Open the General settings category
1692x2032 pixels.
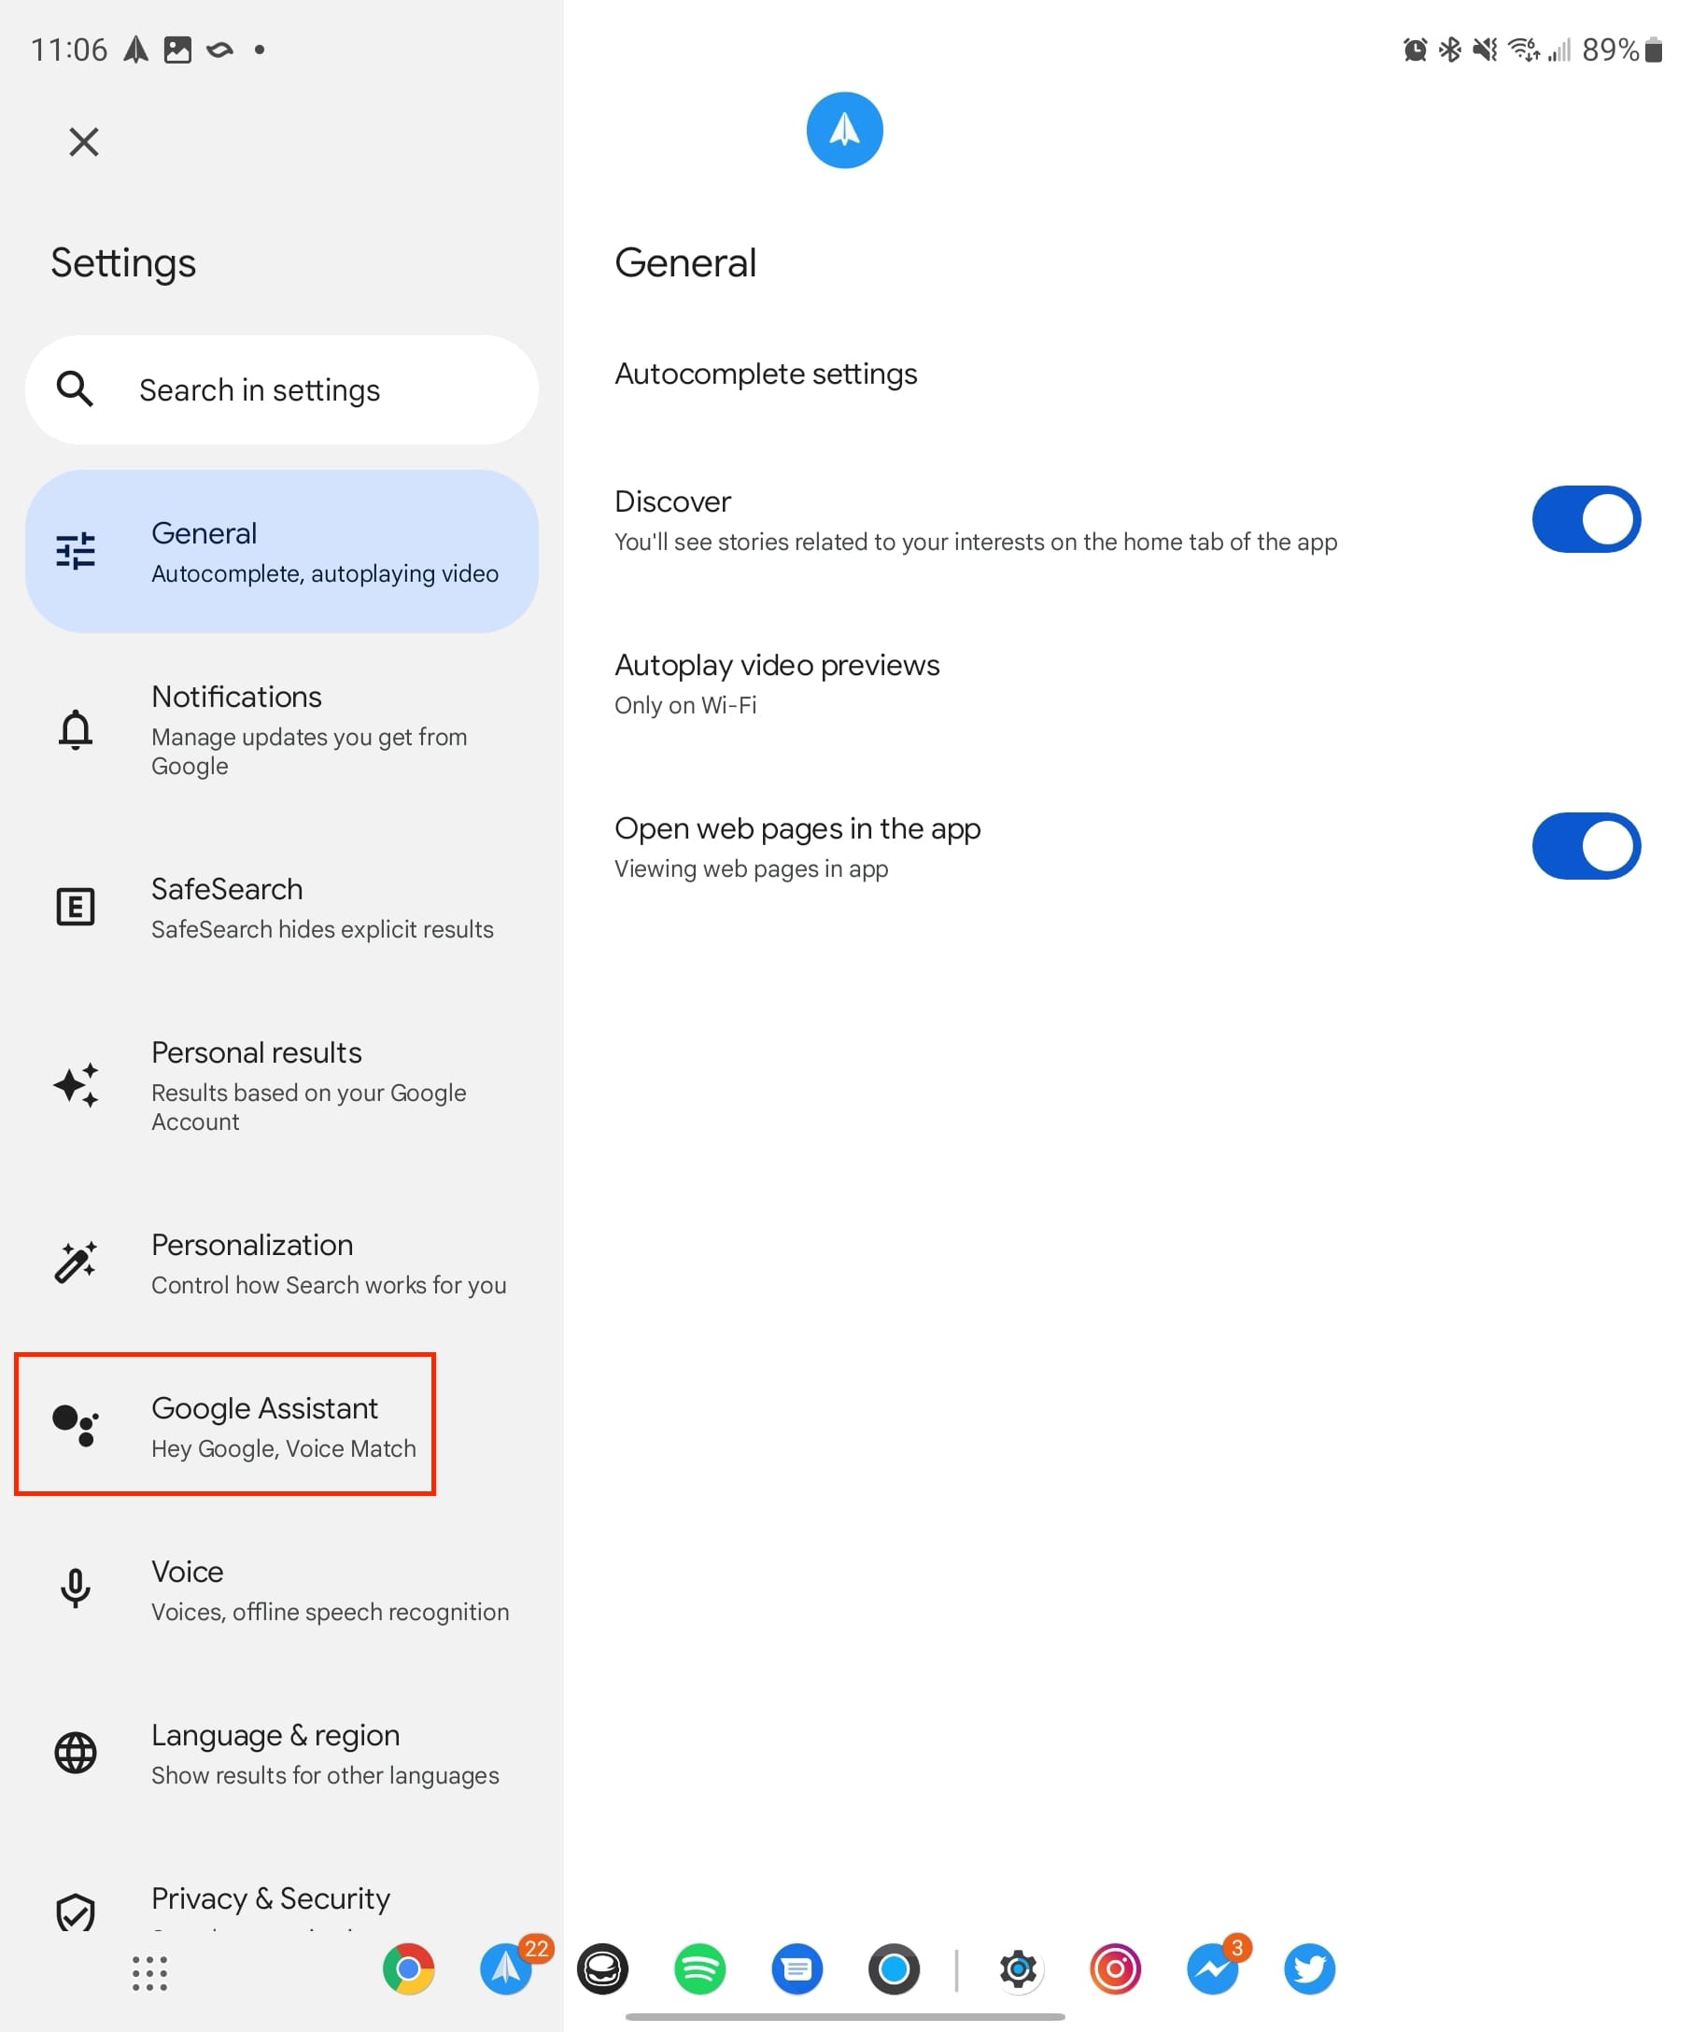[280, 552]
